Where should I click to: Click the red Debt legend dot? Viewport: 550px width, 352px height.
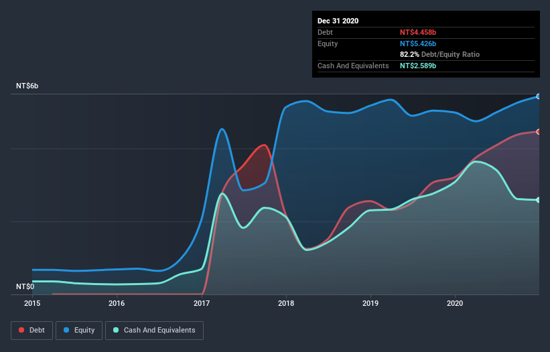click(x=21, y=330)
